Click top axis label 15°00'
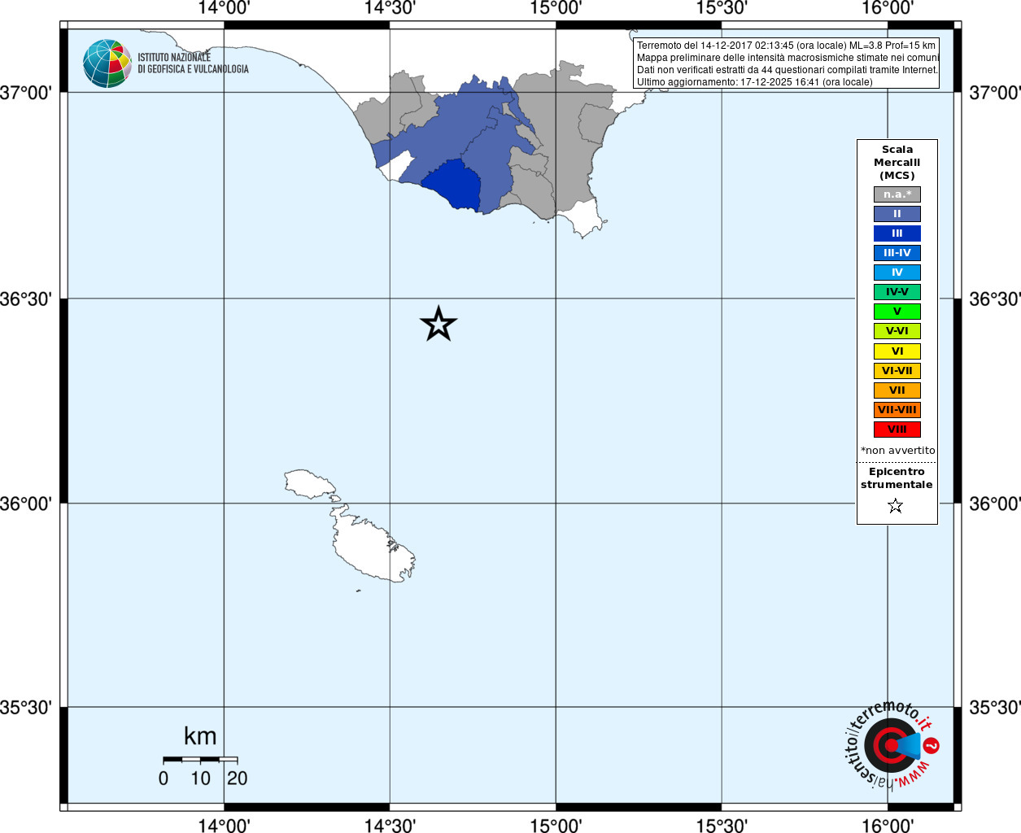 click(x=556, y=8)
